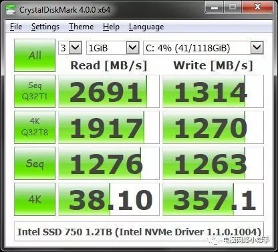Click the 4K Q32T8 write result 1270
This screenshot has width=278, height=252.
click(x=213, y=127)
